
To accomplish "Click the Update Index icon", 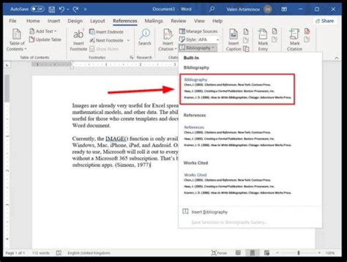I will pyautogui.click(x=274, y=39).
